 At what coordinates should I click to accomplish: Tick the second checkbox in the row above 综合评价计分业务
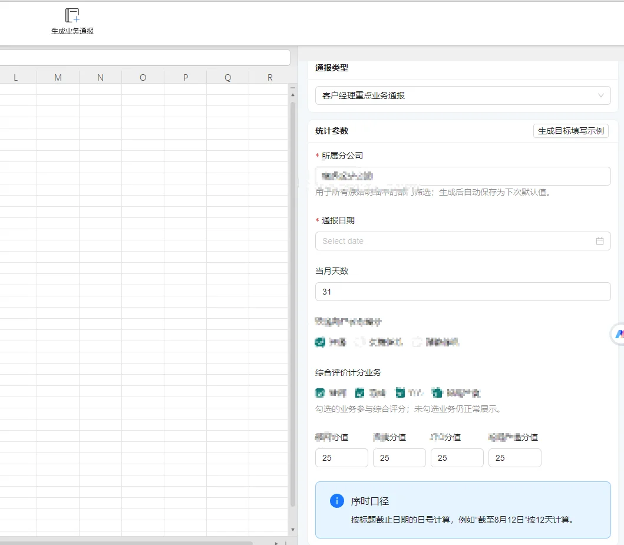pyautogui.click(x=360, y=342)
